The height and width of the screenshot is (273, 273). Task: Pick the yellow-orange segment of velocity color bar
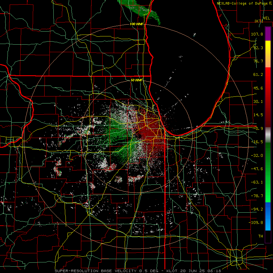pyautogui.click(x=268, y=54)
